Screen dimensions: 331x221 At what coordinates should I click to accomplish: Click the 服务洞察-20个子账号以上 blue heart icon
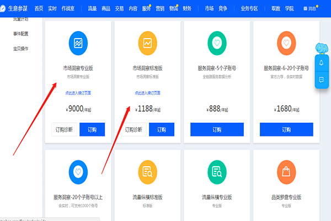coord(78,172)
